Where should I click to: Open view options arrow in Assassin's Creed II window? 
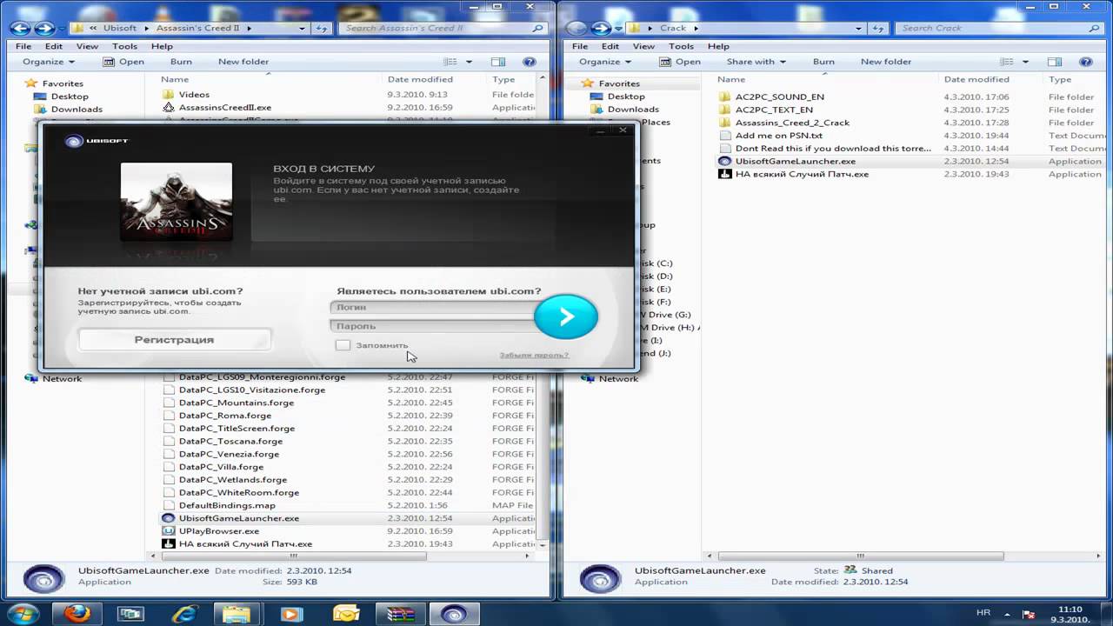469,62
